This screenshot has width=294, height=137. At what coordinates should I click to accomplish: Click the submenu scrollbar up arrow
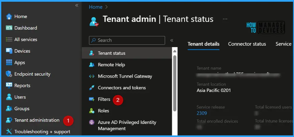coord(174,51)
